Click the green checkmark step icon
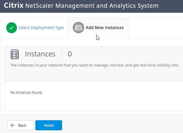 12,28
